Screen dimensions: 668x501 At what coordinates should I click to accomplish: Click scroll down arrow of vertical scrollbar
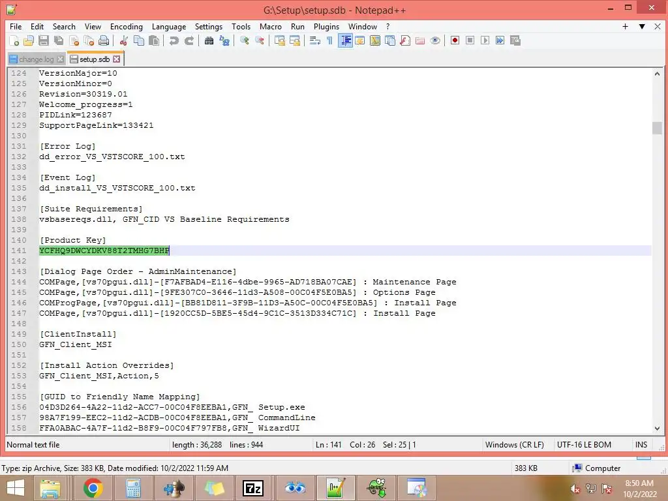click(657, 429)
